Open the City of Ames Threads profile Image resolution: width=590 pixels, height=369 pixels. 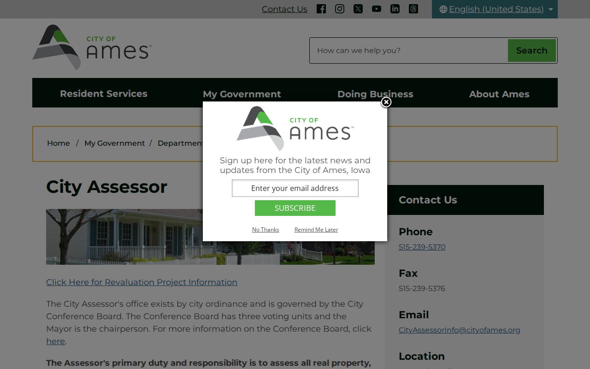point(413,9)
